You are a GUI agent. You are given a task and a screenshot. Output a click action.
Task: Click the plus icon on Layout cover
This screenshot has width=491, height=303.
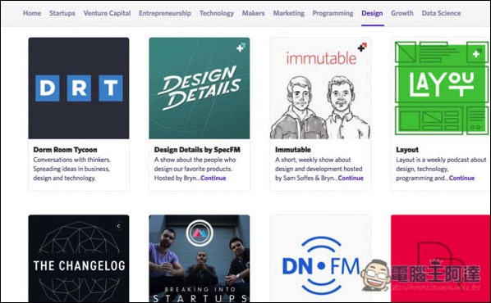coord(476,54)
